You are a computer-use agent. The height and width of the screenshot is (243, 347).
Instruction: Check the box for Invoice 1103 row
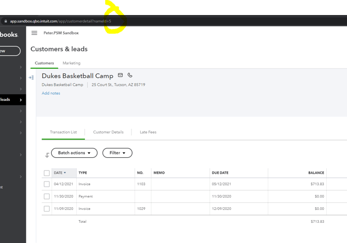pyautogui.click(x=47, y=184)
